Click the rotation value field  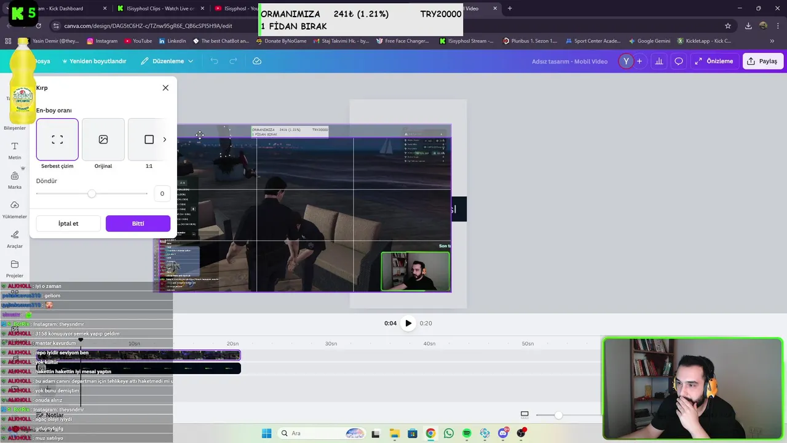click(162, 194)
